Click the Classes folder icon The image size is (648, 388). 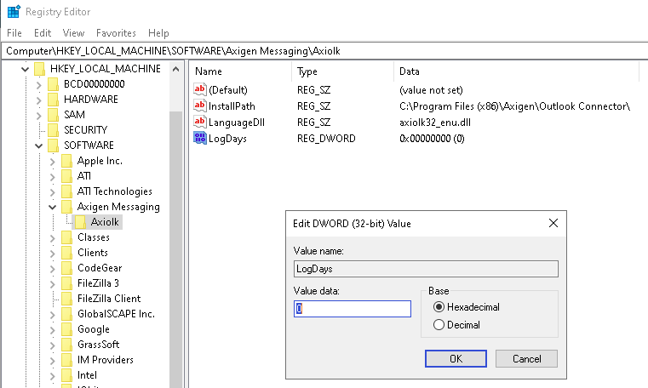click(x=67, y=237)
